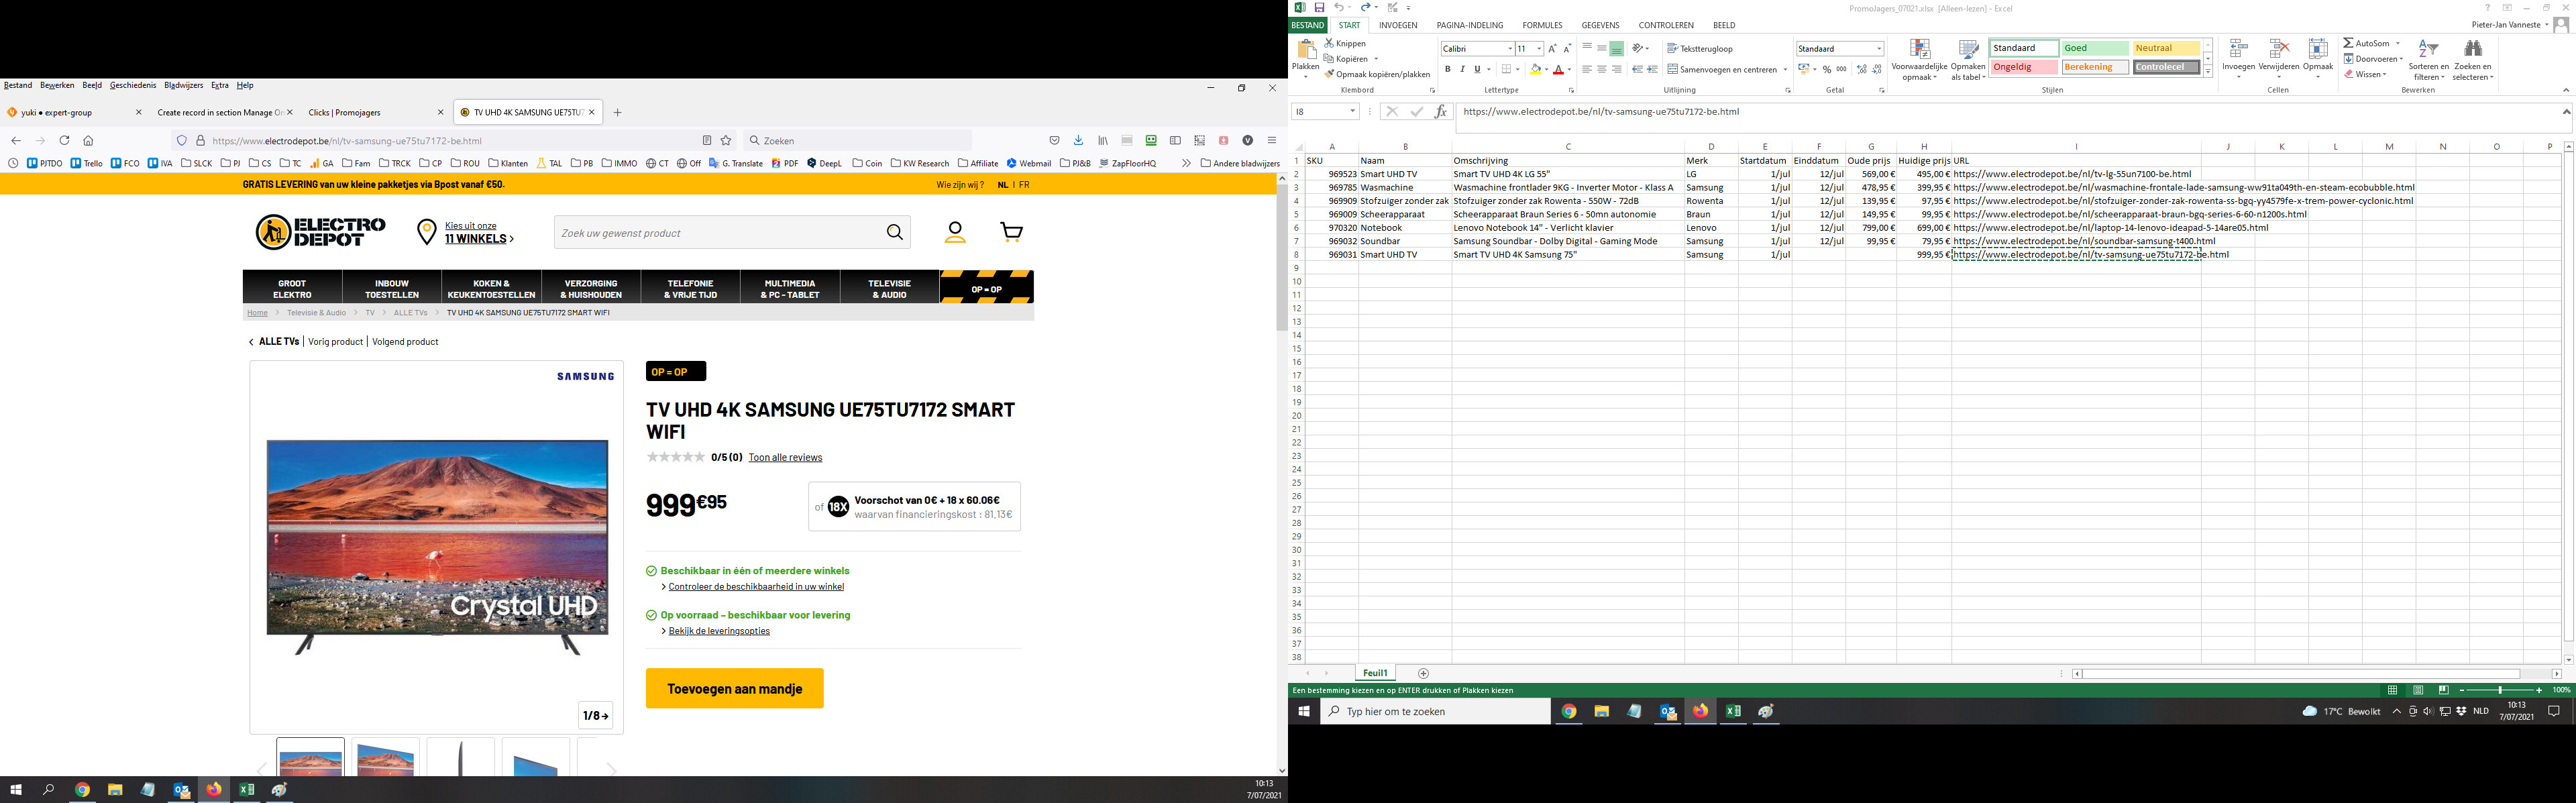Viewport: 2576px width, 803px height.
Task: Click the percent style icon in Getal group
Action: (x=1827, y=70)
